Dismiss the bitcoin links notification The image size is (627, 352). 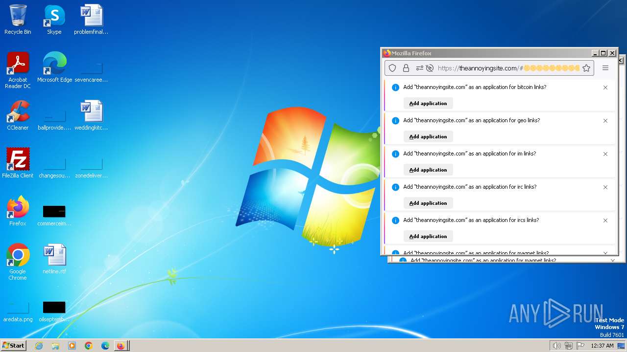point(605,88)
